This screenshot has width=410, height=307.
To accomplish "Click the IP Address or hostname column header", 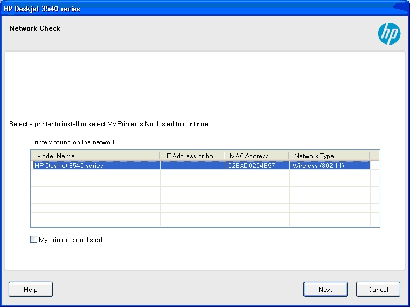I will coord(193,156).
